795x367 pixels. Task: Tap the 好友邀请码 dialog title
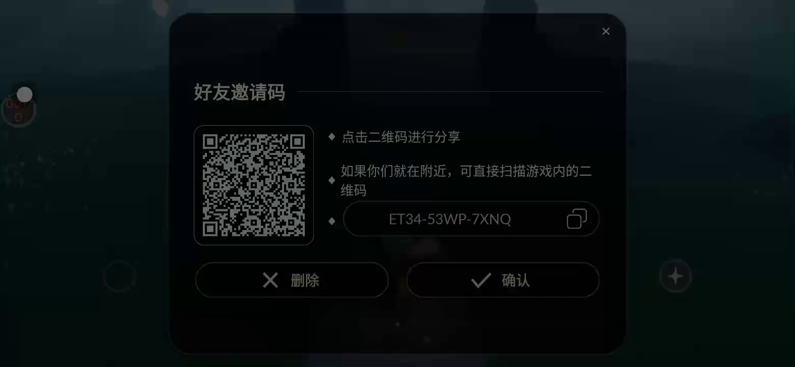pos(239,92)
